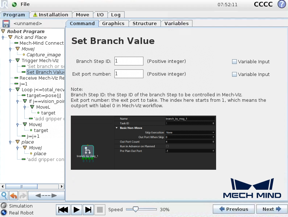288x217 pixels.
Task: Open the I/O tab
Action: (x=100, y=15)
